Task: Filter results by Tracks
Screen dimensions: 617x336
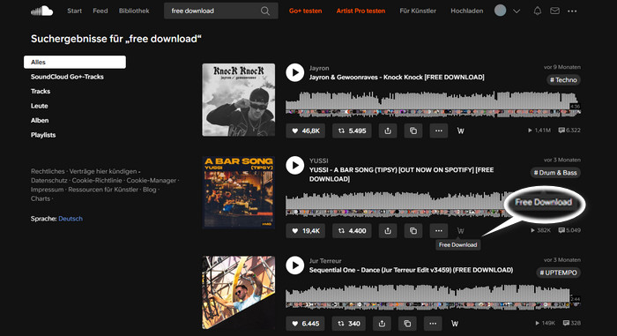Action: click(41, 92)
